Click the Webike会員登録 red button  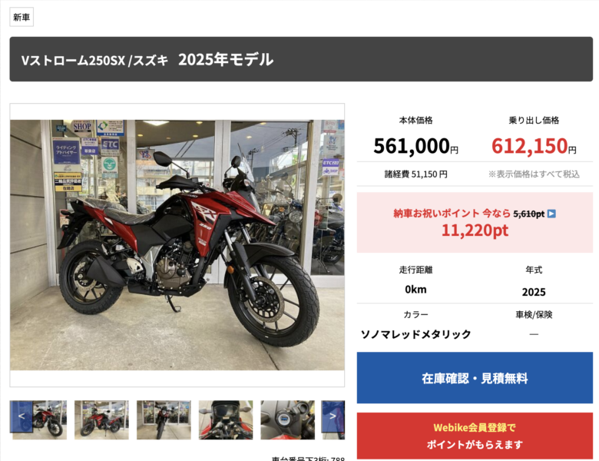pos(475,436)
